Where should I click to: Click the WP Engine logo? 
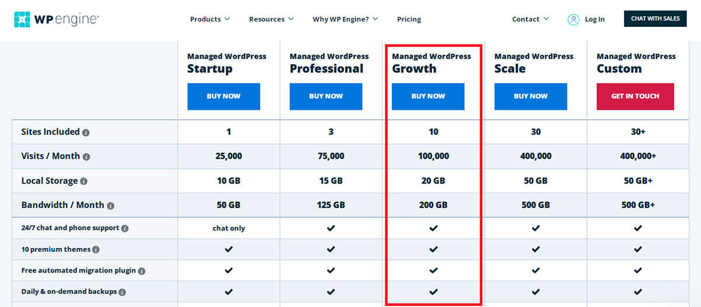(x=57, y=19)
